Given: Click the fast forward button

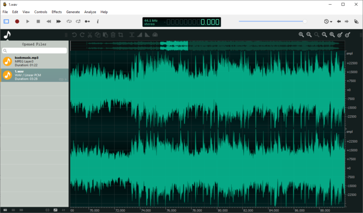Looking at the screenshot, I should coord(59,21).
